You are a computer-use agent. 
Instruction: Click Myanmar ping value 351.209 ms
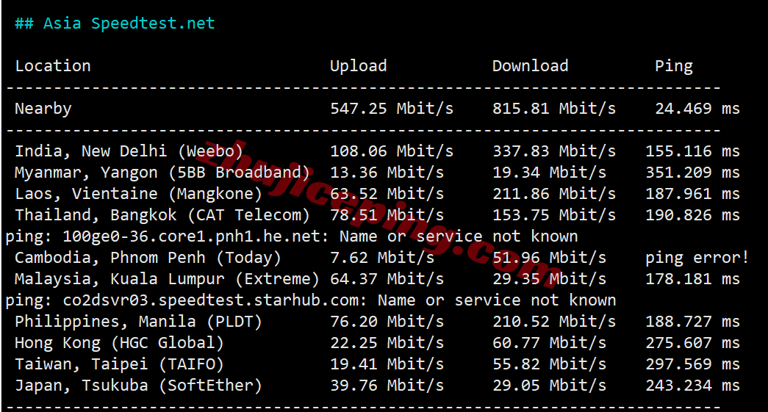(692, 173)
